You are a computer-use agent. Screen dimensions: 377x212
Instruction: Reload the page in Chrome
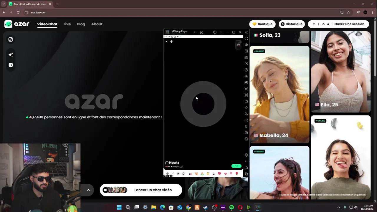tap(18, 12)
